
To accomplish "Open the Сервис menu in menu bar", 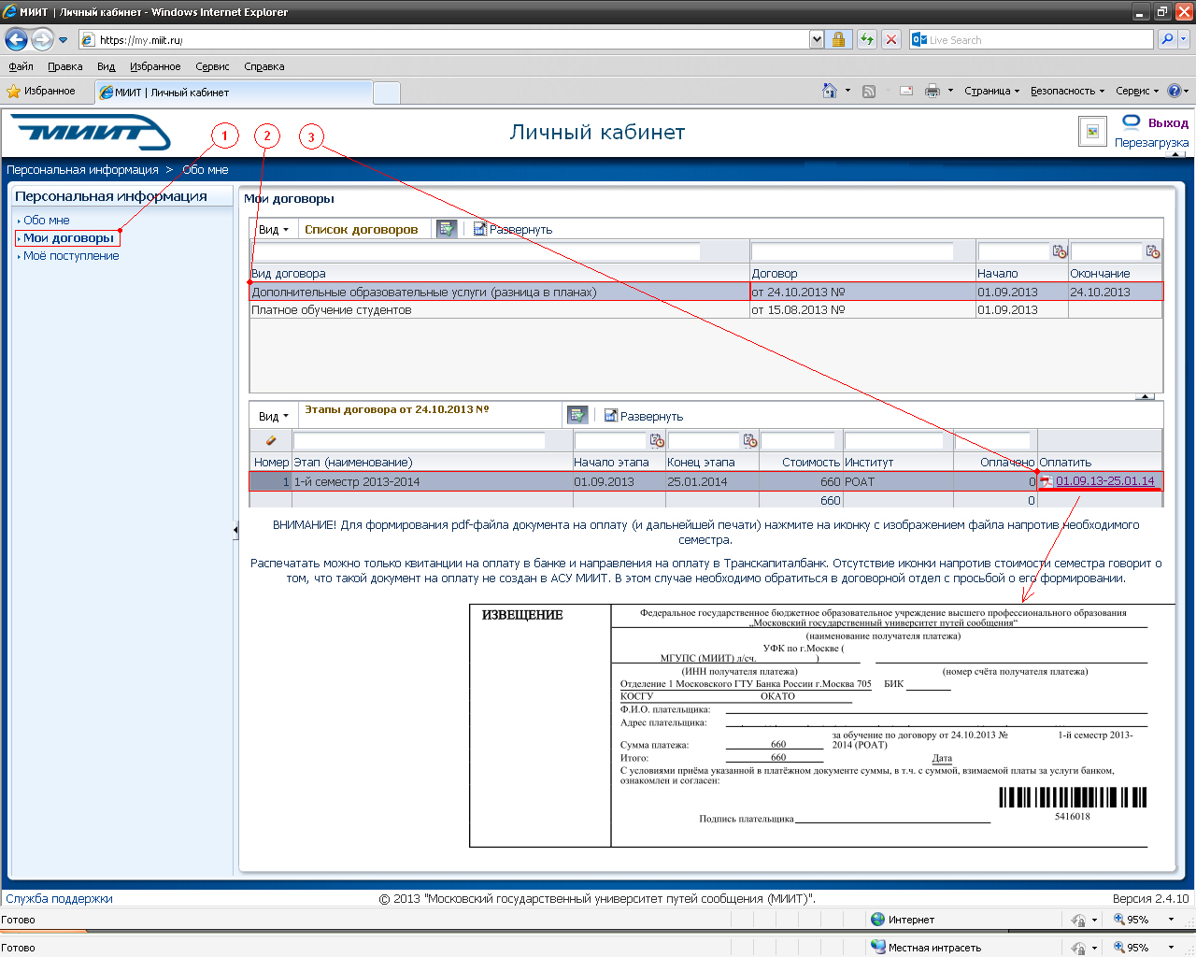I will [x=212, y=66].
